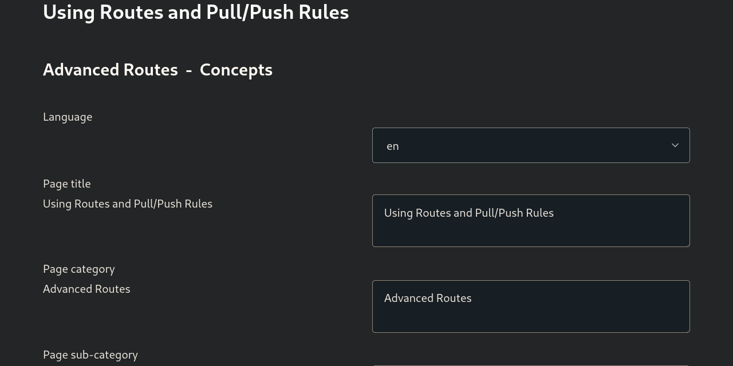733x366 pixels.
Task: Click the 'en' value in Language selector
Action: tap(393, 146)
